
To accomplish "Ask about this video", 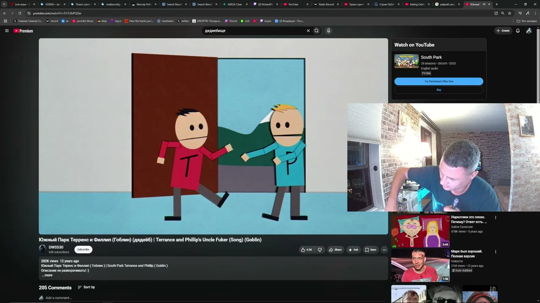I will click(353, 250).
